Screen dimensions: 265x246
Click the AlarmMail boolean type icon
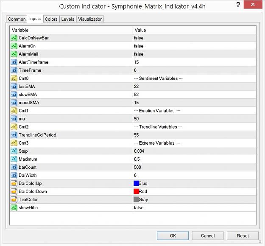click(14, 54)
